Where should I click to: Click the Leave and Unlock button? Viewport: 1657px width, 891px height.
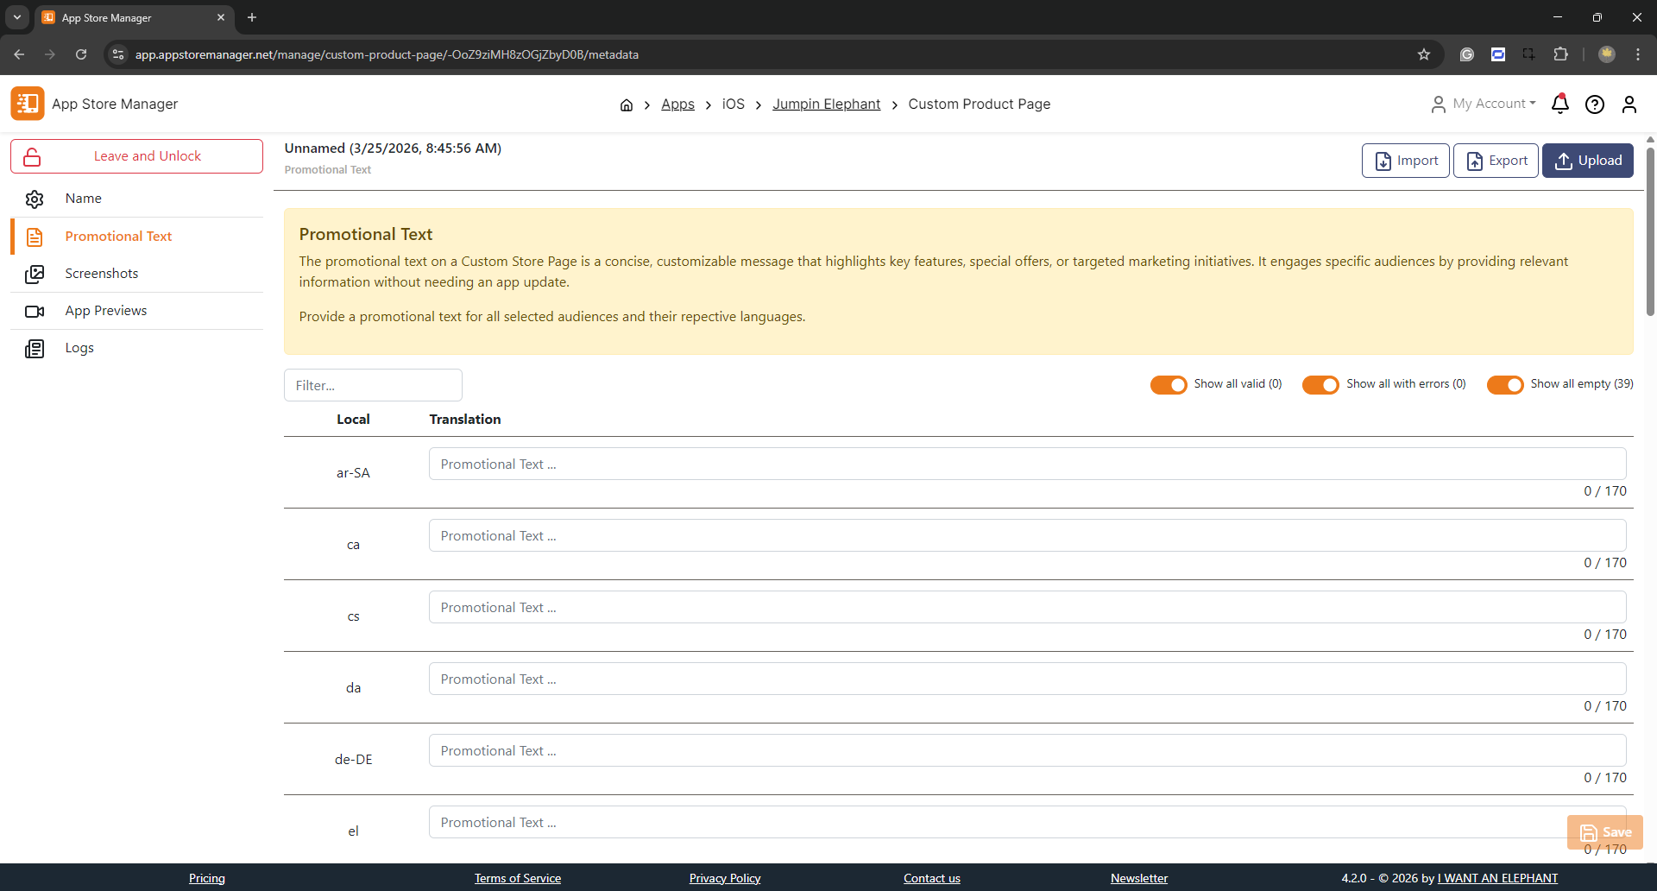136,156
